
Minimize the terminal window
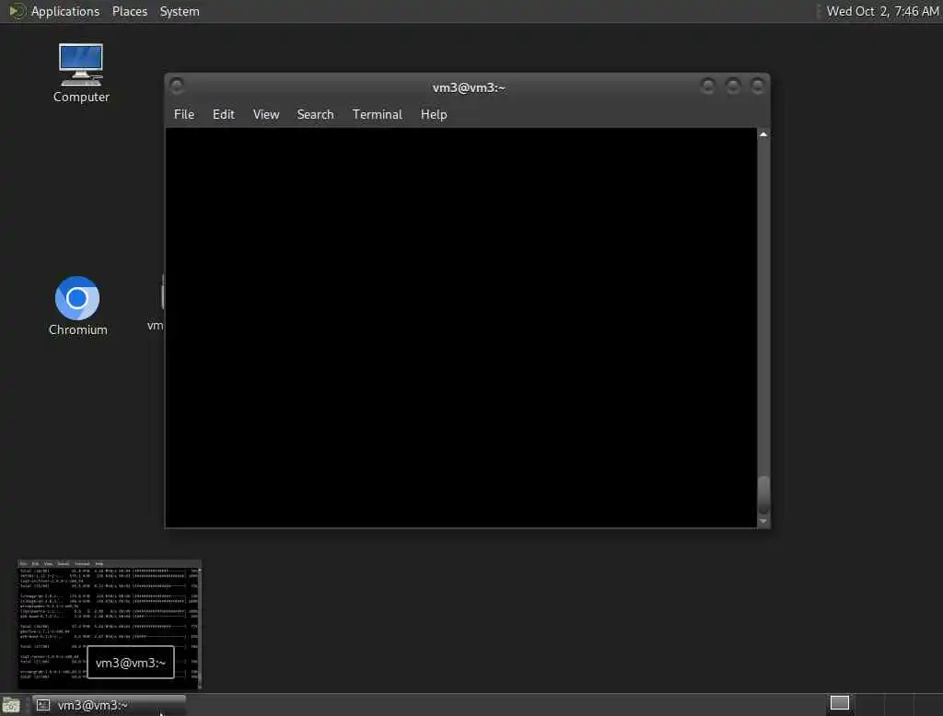(708, 87)
